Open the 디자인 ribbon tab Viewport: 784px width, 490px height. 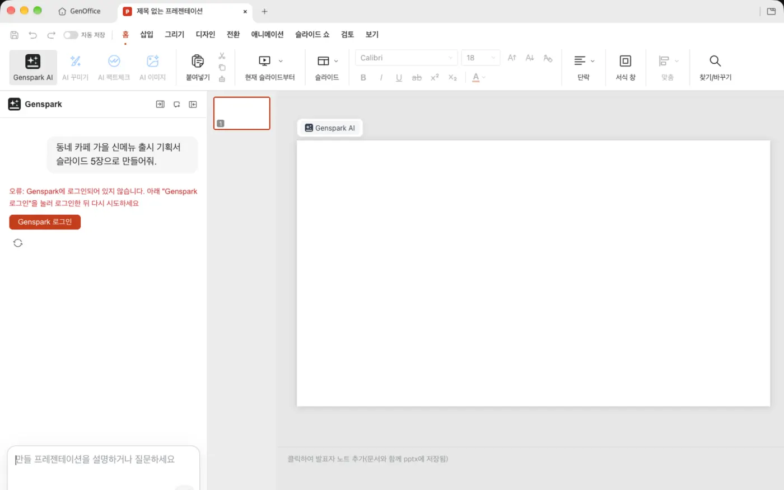(206, 35)
